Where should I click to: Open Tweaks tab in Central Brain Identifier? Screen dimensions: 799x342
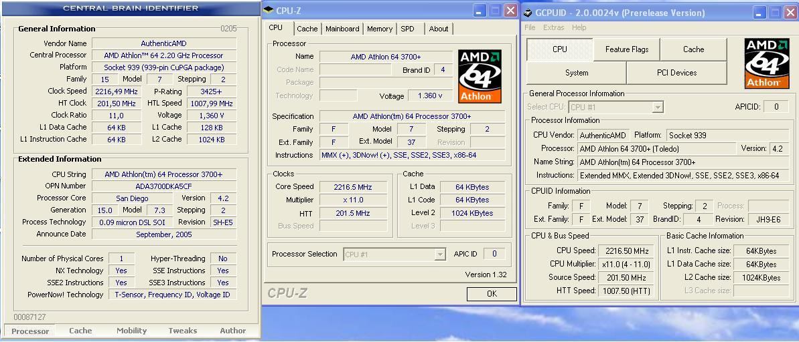point(182,331)
